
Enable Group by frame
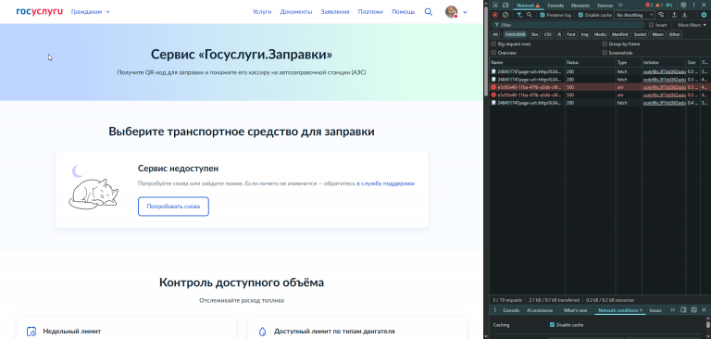(605, 44)
